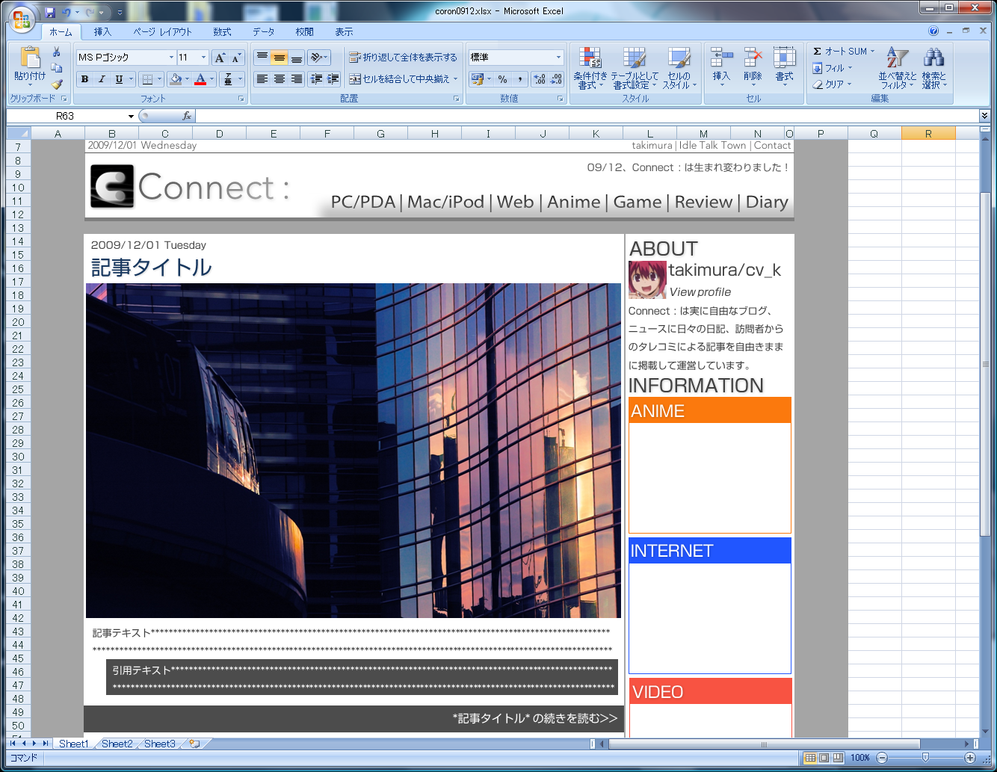The width and height of the screenshot is (997, 772).
Task: Expand AutoSum (オート SUM) options arrow
Action: coord(872,52)
